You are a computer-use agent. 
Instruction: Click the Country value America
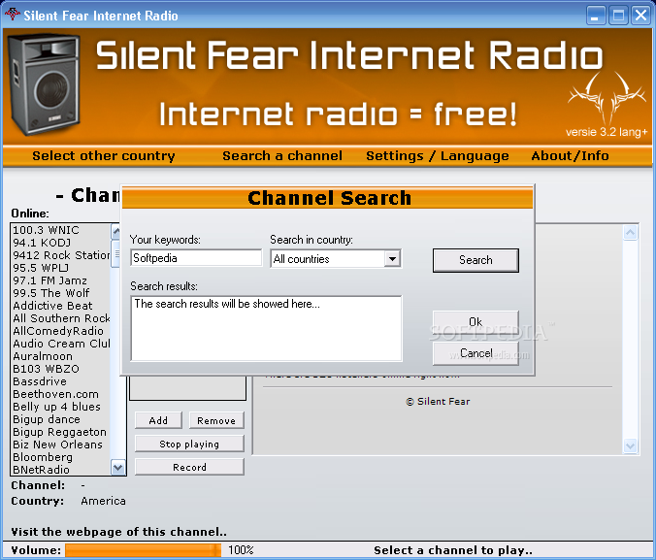[x=103, y=501]
